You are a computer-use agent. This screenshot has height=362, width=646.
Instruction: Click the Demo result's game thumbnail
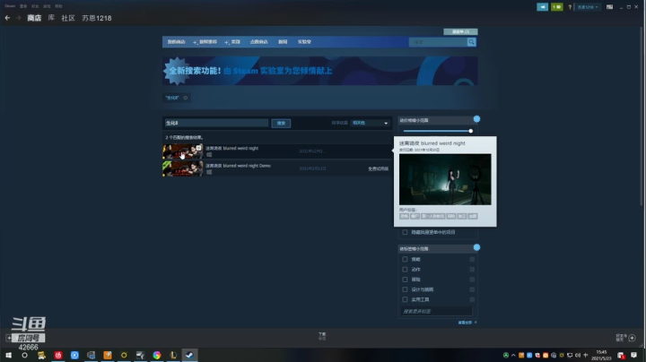point(182,168)
